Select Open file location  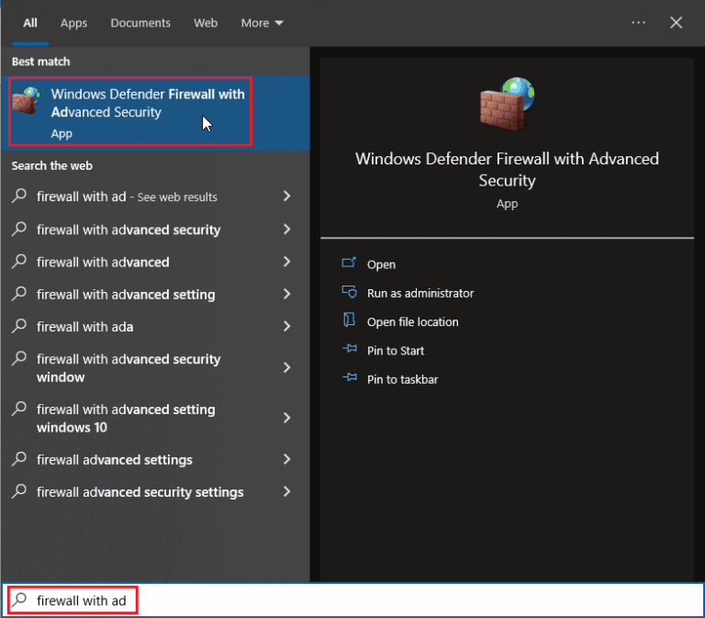tap(413, 322)
